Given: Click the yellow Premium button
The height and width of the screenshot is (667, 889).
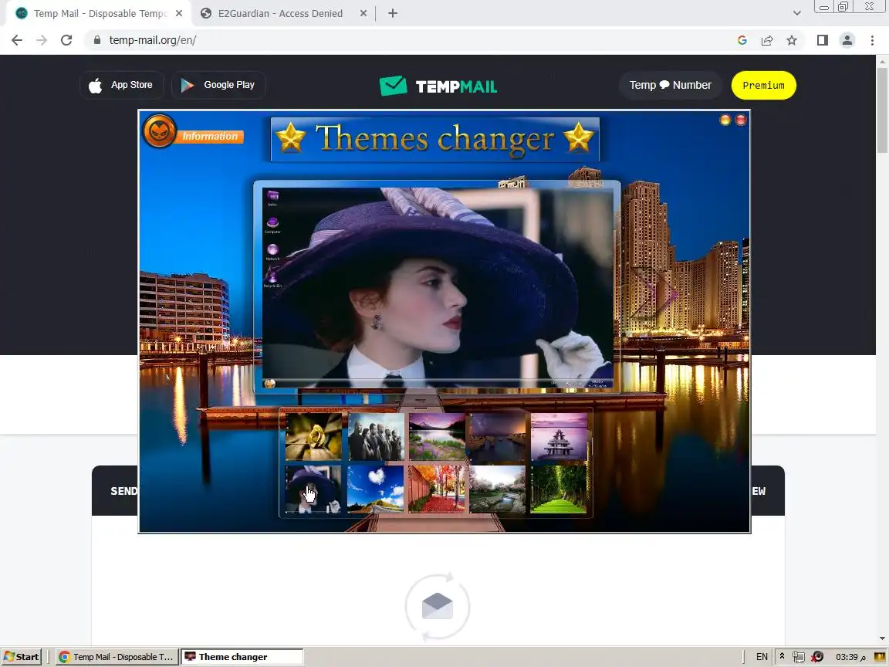Looking at the screenshot, I should coord(764,85).
